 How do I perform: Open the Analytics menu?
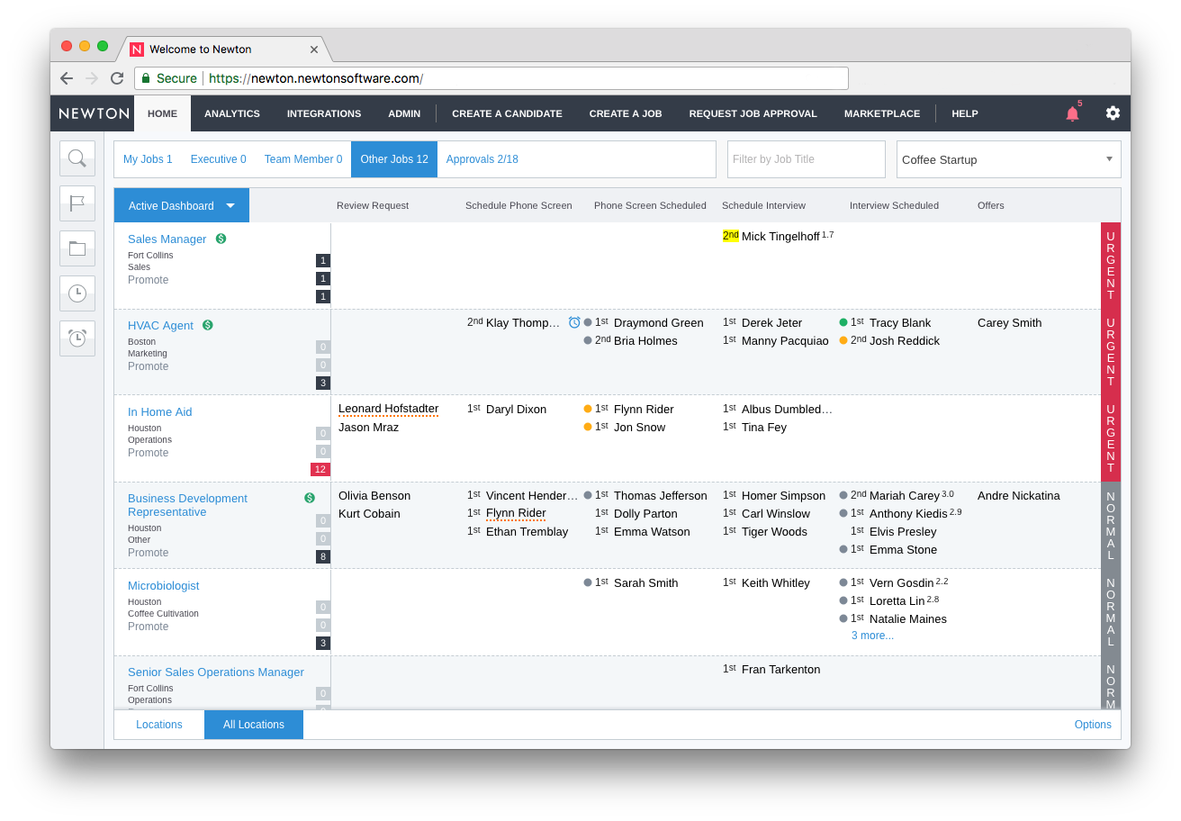coord(231,113)
